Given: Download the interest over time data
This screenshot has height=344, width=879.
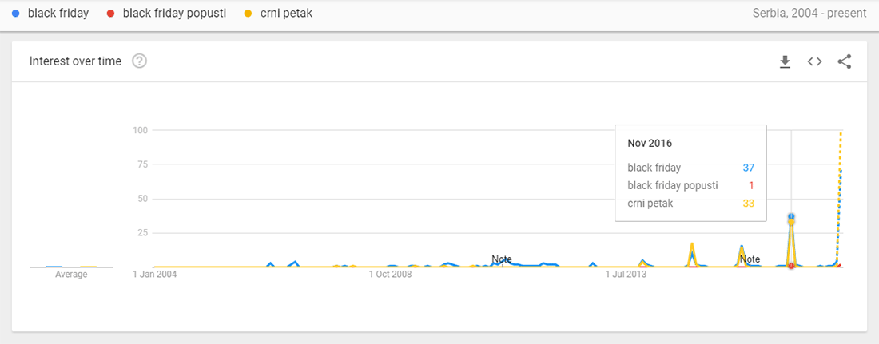Looking at the screenshot, I should coord(785,61).
